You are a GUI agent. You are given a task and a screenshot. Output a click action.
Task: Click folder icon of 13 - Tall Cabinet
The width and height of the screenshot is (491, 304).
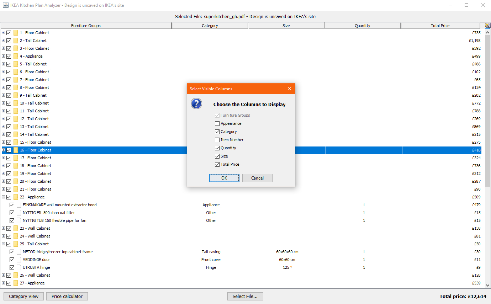click(x=16, y=127)
